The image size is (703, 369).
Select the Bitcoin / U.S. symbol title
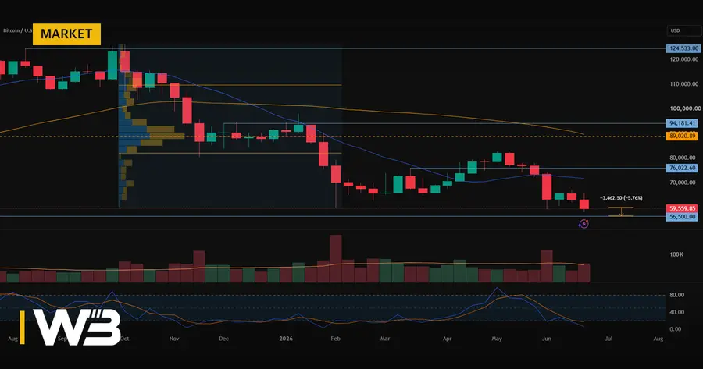(17, 30)
